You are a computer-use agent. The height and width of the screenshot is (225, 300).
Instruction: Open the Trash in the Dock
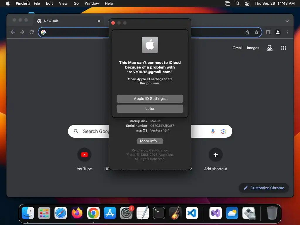[x=272, y=213]
